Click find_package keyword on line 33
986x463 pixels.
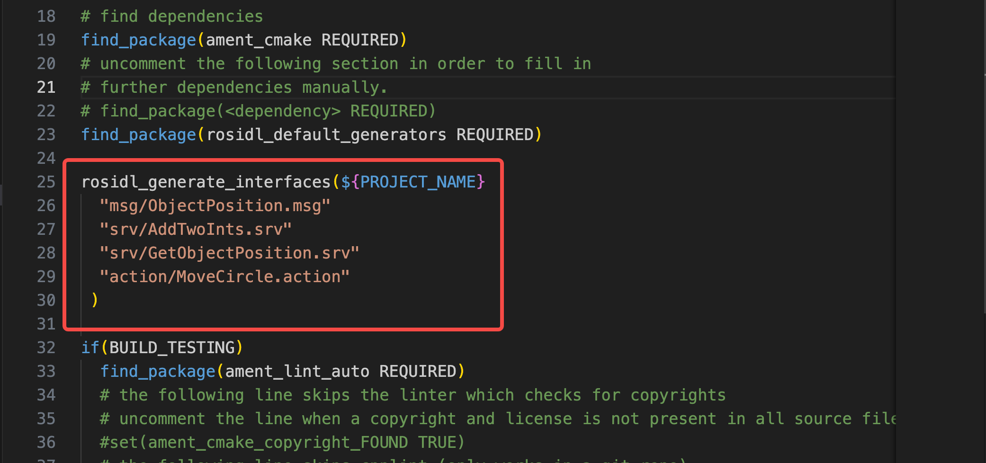[x=158, y=372]
